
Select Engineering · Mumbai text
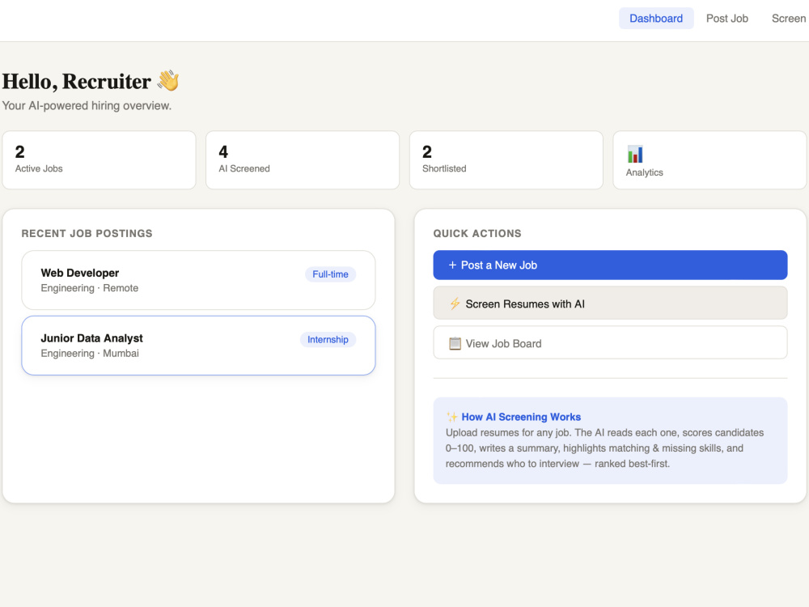[x=90, y=354]
